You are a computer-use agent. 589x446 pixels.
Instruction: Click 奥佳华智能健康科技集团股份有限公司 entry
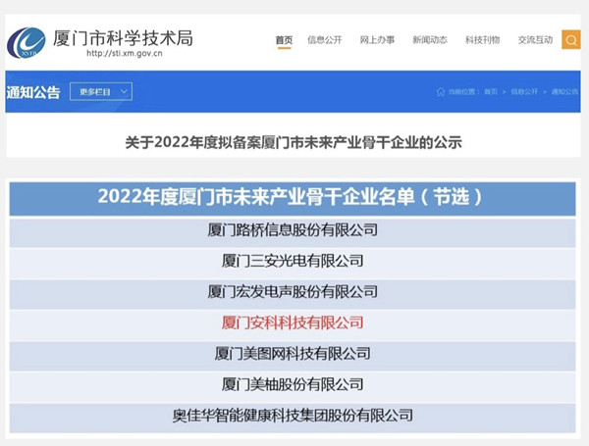pyautogui.click(x=293, y=415)
